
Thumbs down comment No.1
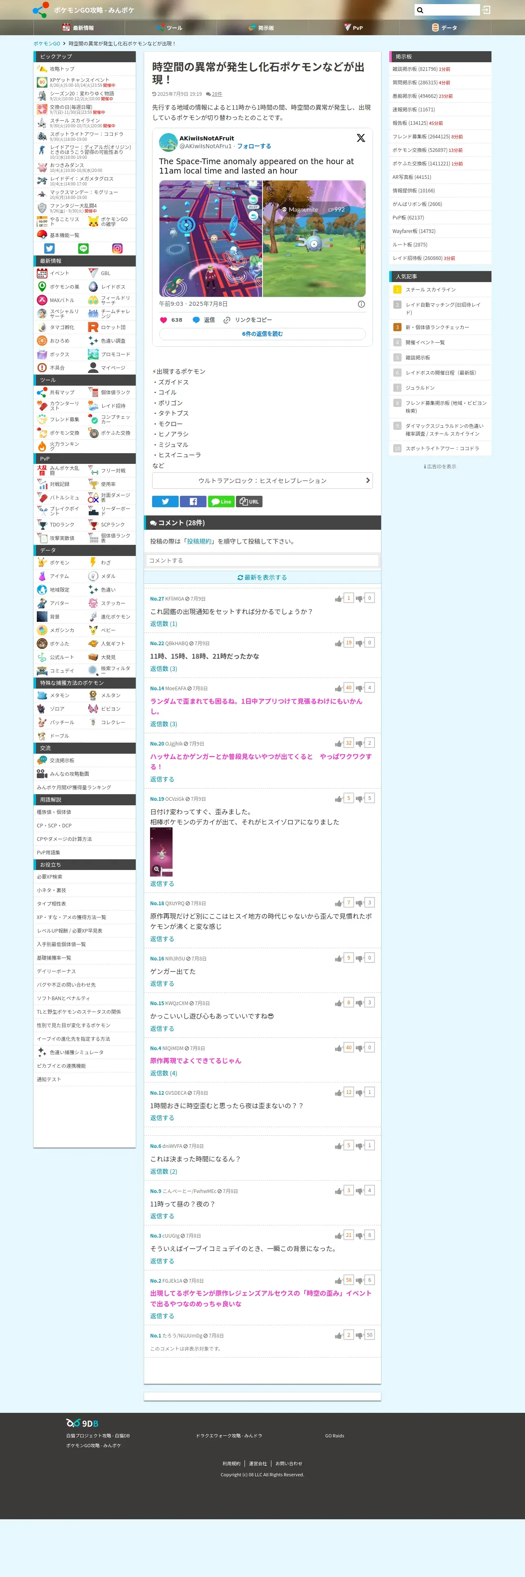coord(359,1336)
